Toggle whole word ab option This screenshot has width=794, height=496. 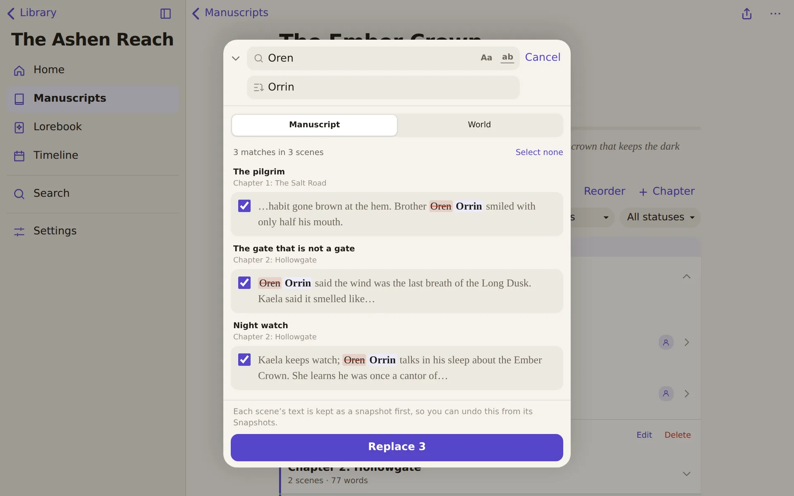coord(507,57)
